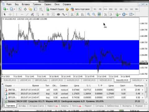This screenshot has width=149, height=112.
Task: Pick the vertical line drawing tool
Action: (16, 14)
